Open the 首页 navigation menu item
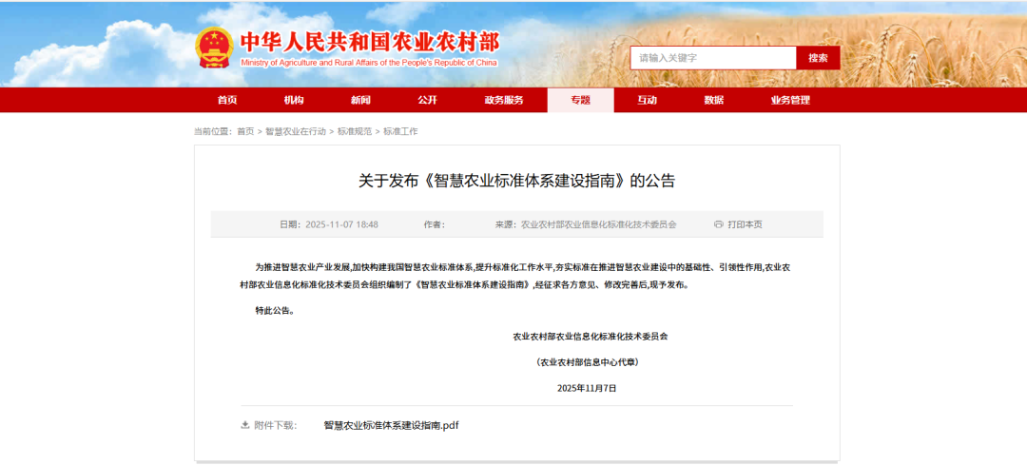 [227, 100]
